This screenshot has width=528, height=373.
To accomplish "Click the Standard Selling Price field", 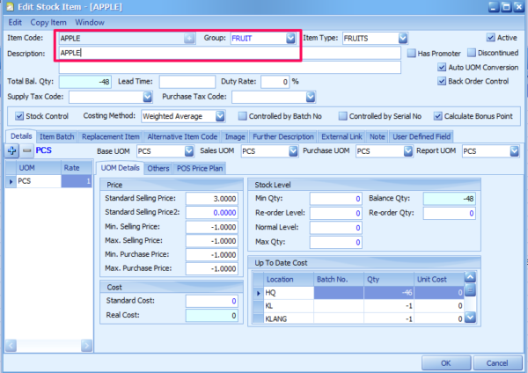I will (x=213, y=198).
